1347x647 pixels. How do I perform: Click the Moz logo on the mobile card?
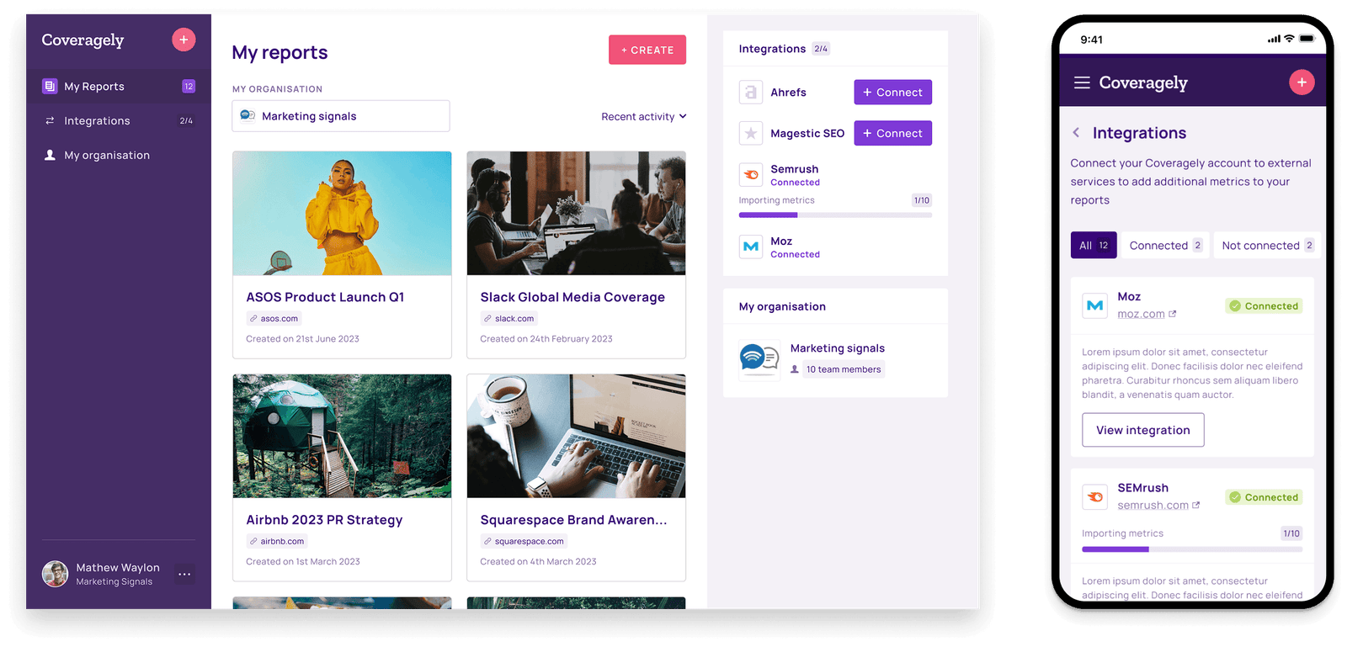1094,305
